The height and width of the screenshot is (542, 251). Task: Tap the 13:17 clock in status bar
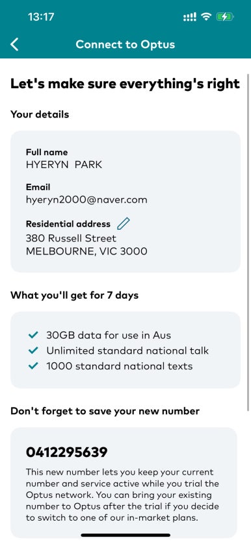click(41, 17)
